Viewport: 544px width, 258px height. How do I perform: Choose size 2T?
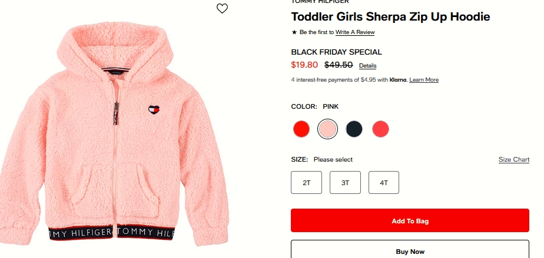(306, 183)
